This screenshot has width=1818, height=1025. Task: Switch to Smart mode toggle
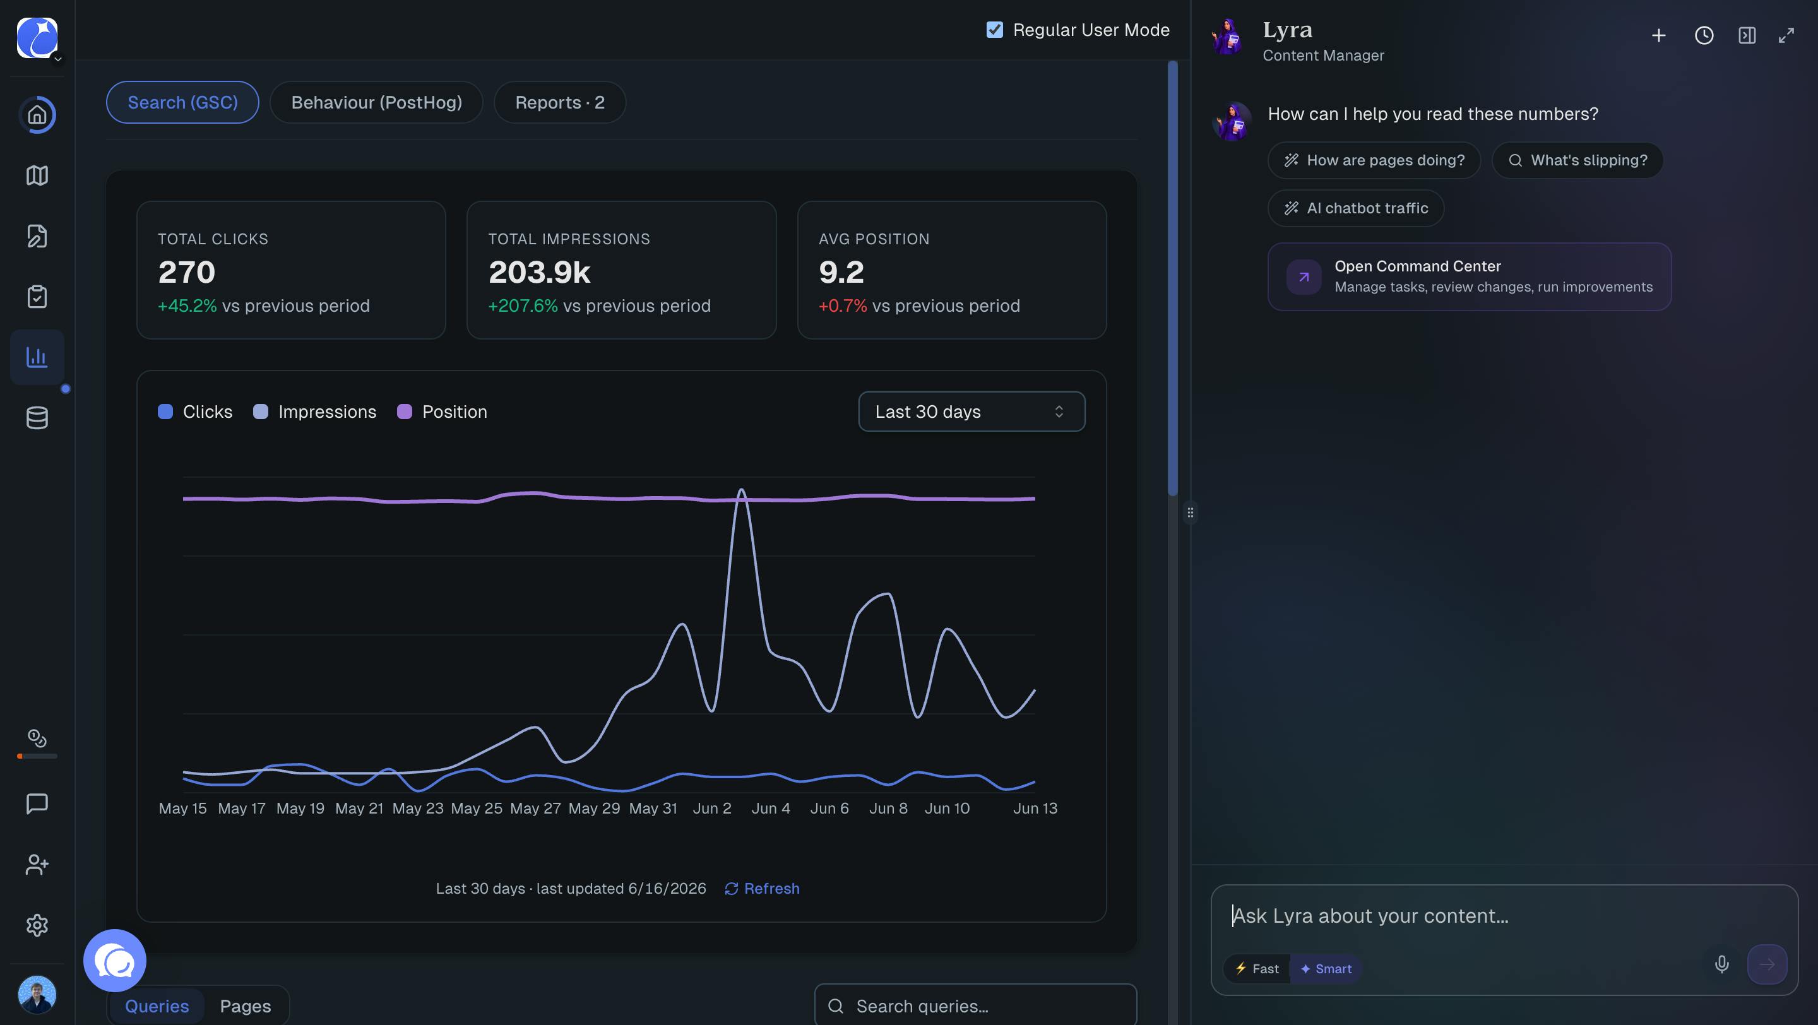tap(1326, 969)
